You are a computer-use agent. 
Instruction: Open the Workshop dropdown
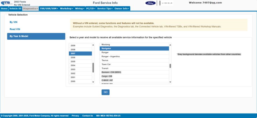click(66, 9)
